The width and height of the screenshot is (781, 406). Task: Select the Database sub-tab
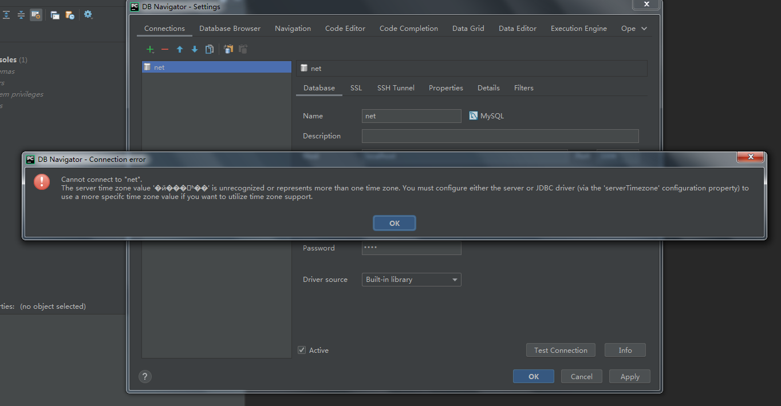(x=319, y=88)
